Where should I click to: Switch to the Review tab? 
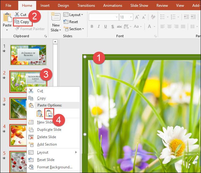(x=162, y=6)
